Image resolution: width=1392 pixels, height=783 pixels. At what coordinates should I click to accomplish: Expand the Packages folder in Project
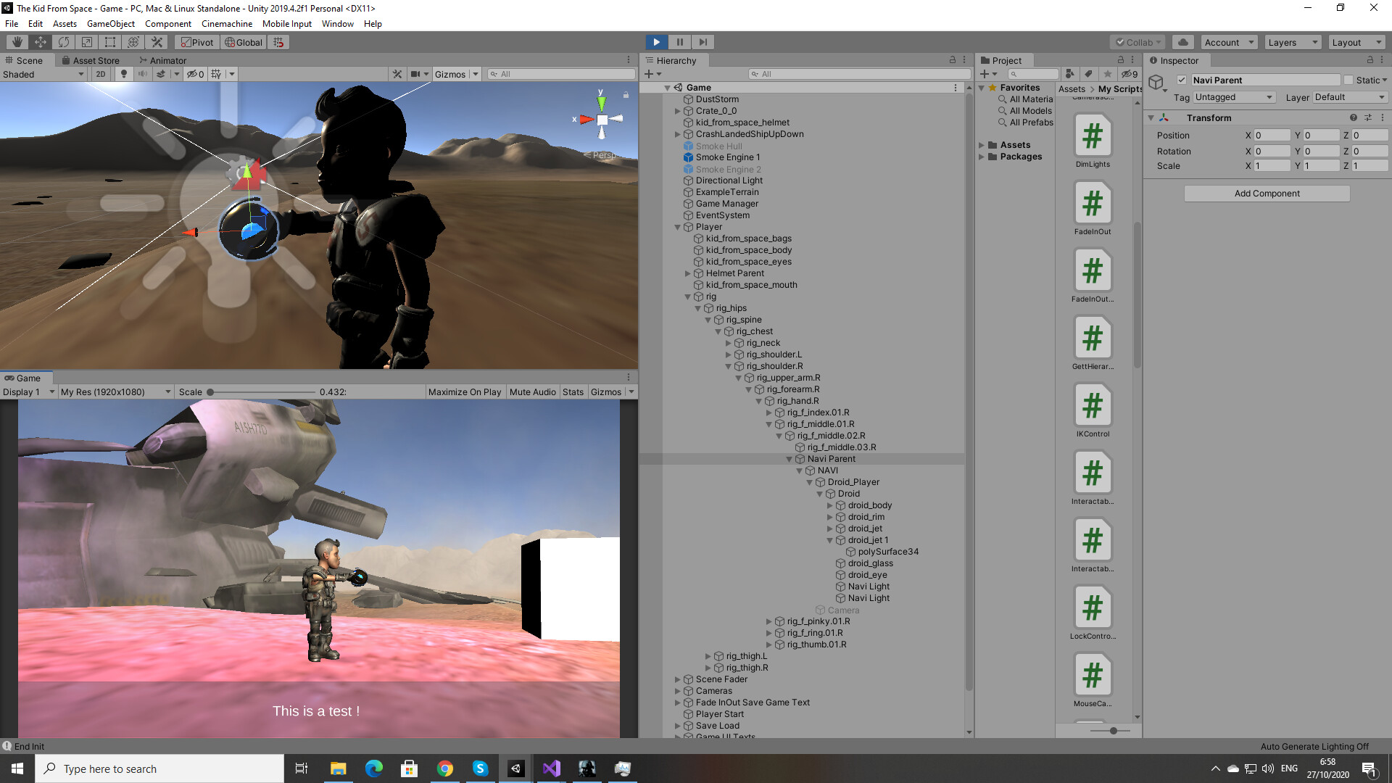tap(982, 157)
